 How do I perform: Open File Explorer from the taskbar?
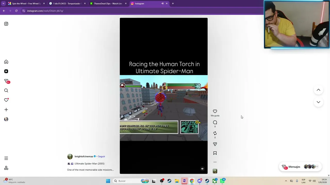click(177, 181)
